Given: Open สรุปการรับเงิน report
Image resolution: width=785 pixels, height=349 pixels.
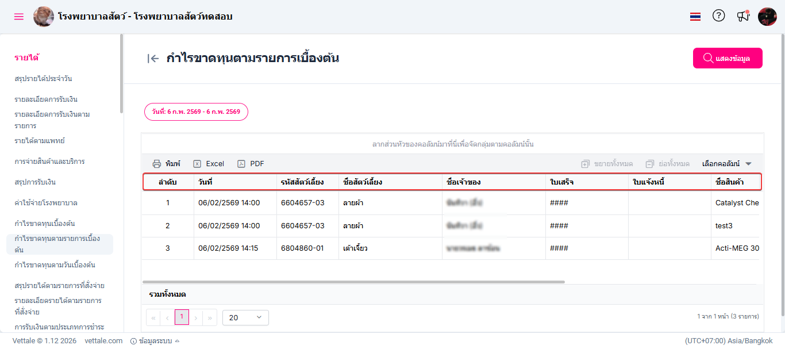Looking at the screenshot, I should click(x=35, y=182).
